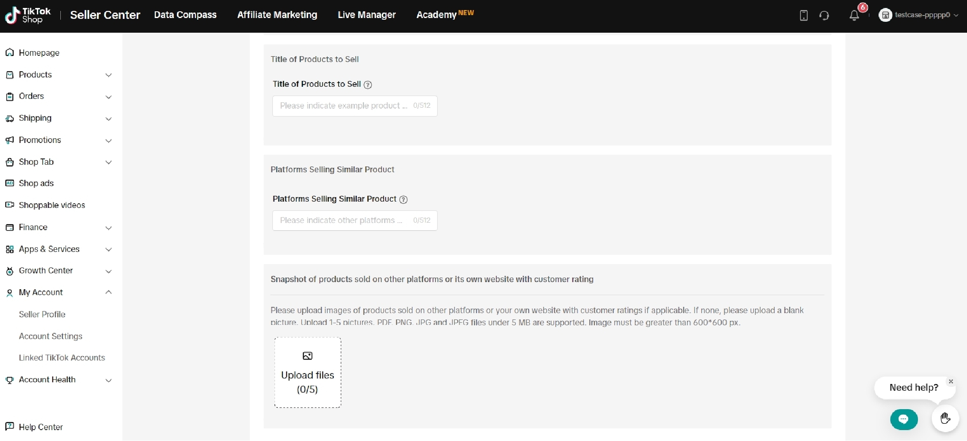The image size is (967, 441).
Task: Expand the Products sidebar menu
Action: click(x=59, y=75)
